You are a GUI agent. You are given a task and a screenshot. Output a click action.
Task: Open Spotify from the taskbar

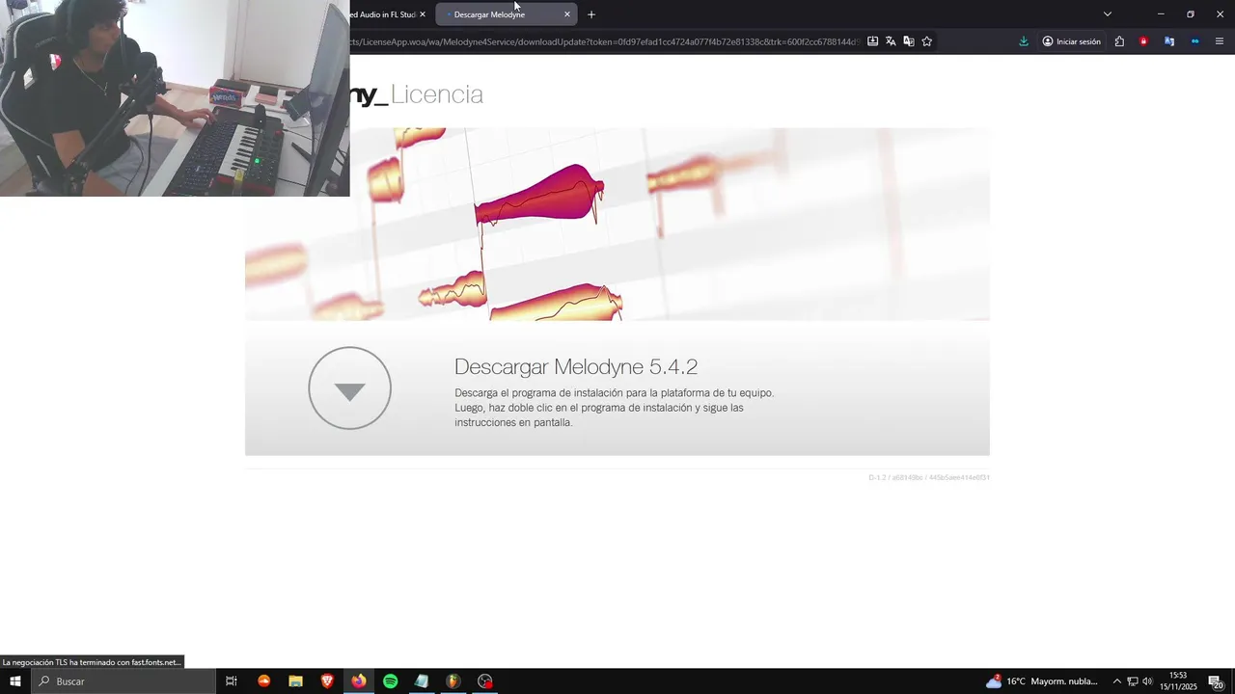click(391, 681)
